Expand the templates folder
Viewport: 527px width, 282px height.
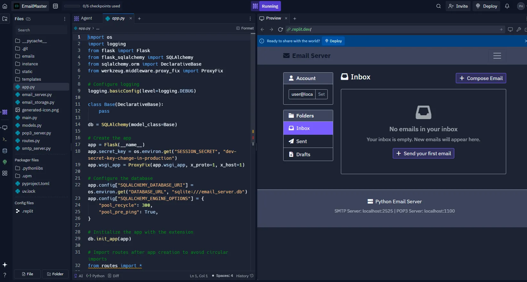pos(31,79)
